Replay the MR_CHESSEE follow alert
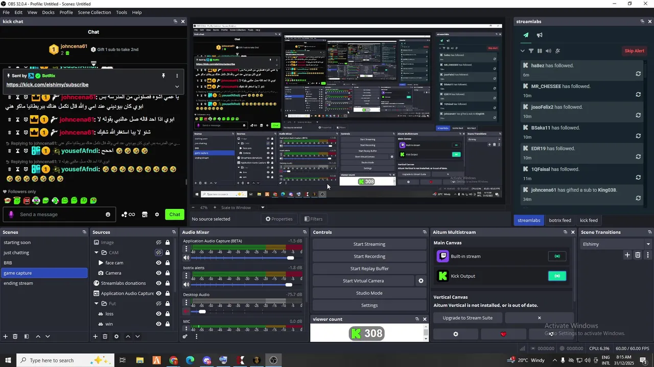Screen dimensions: 654x367 [x=638, y=95]
